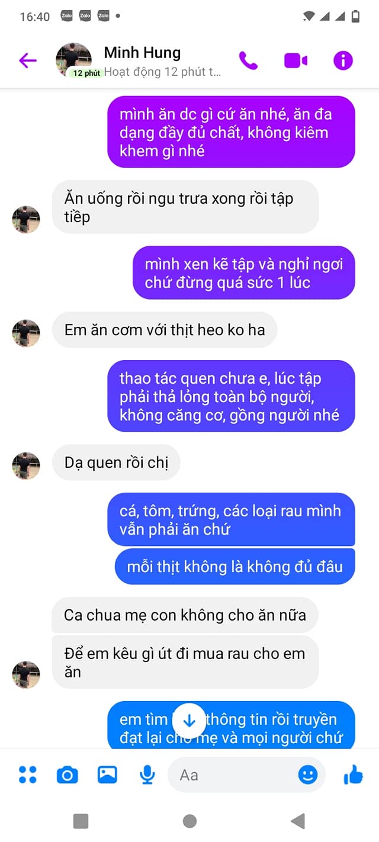The image size is (379, 842).
Task: Open the camera from the message bar
Action: coord(67,774)
